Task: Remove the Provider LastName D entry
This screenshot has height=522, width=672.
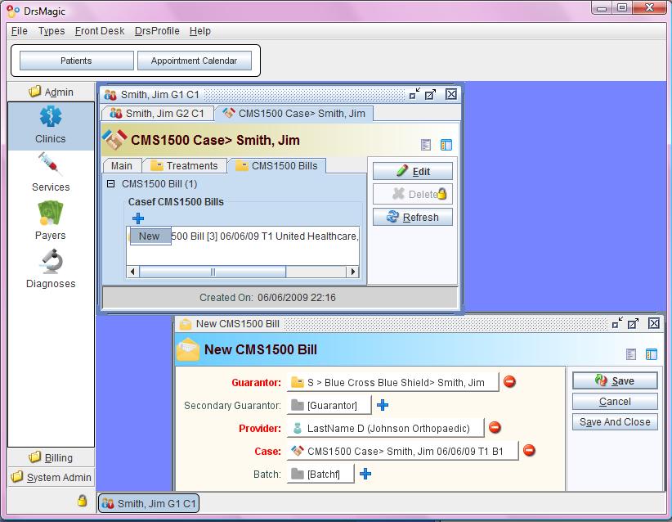Action: (x=495, y=427)
